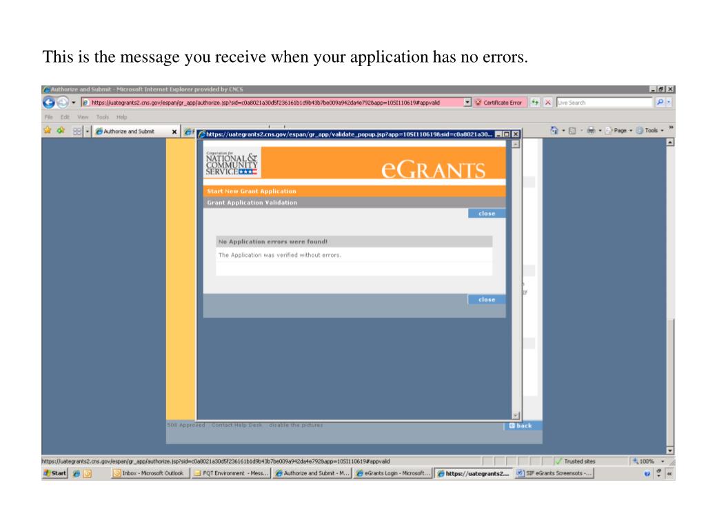Click the help icon in system tray
Viewport: 706px width, 529px height.
tap(647, 473)
